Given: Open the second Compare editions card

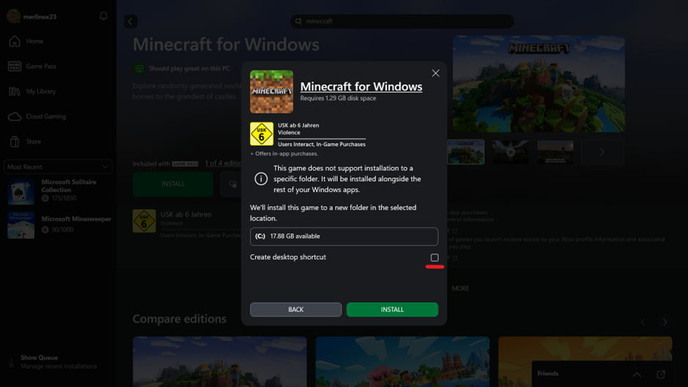Looking at the screenshot, I should (x=402, y=361).
